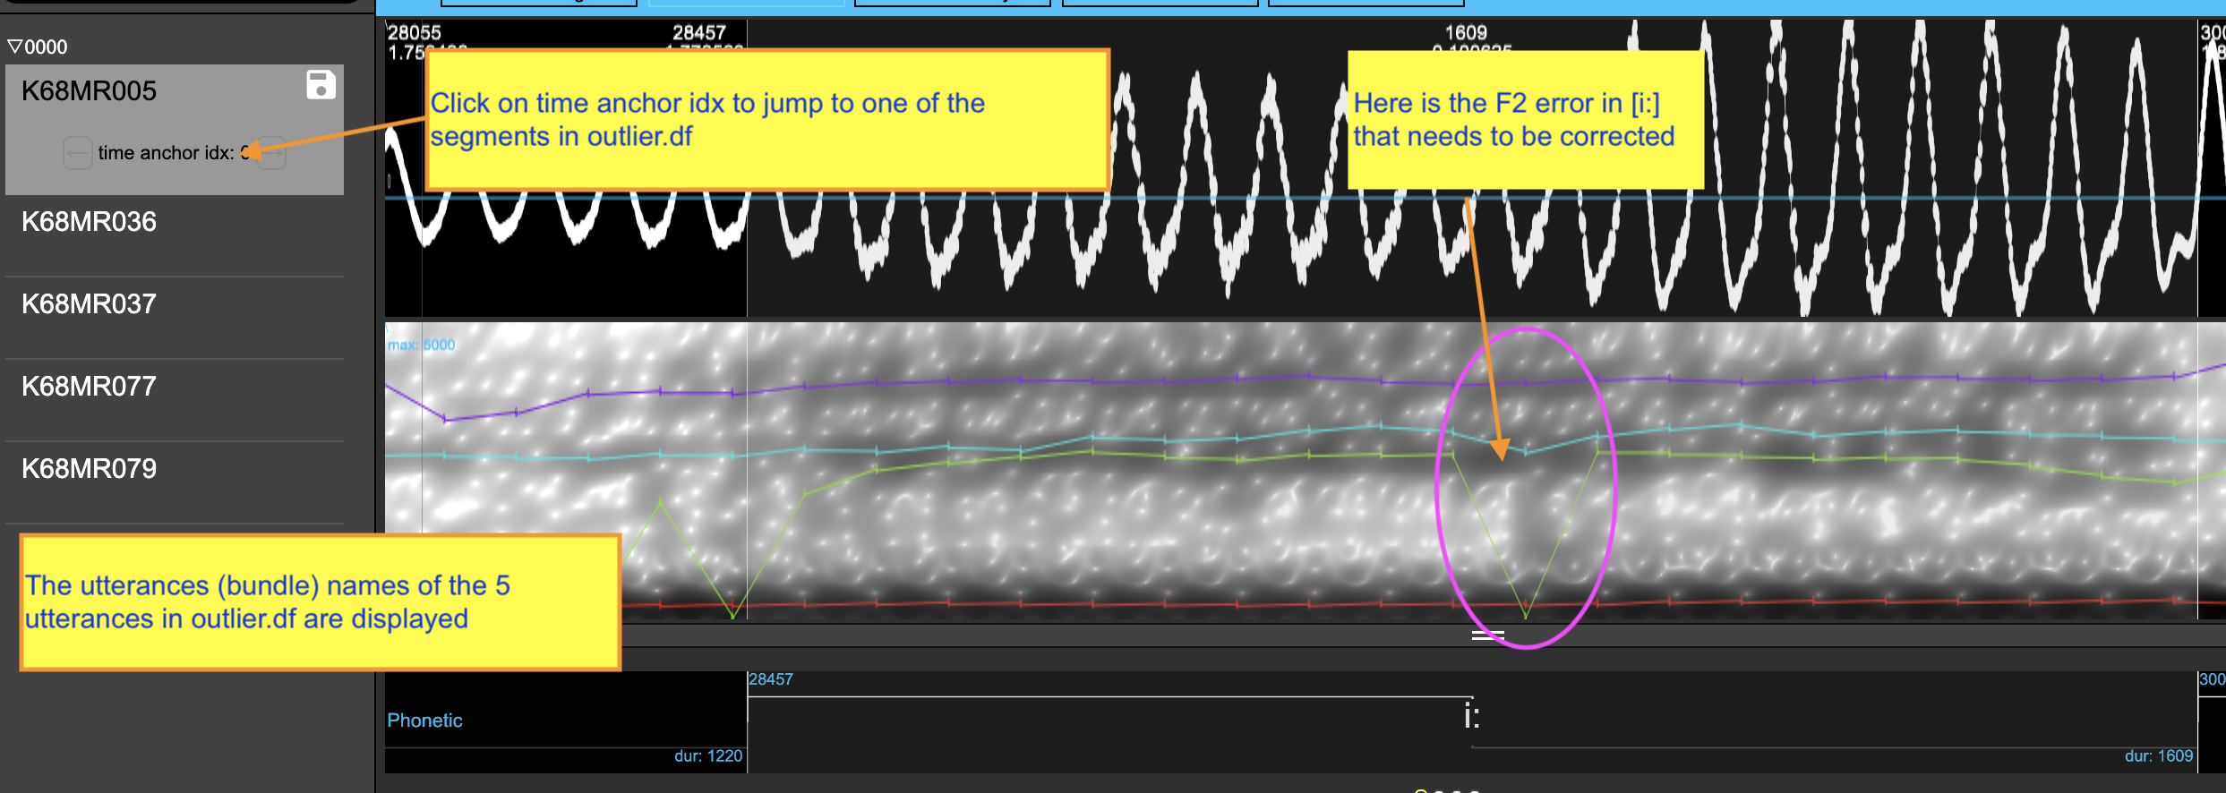Click the save icon for bundle K68MR005
Viewport: 2226px width, 793px height.
[x=321, y=85]
